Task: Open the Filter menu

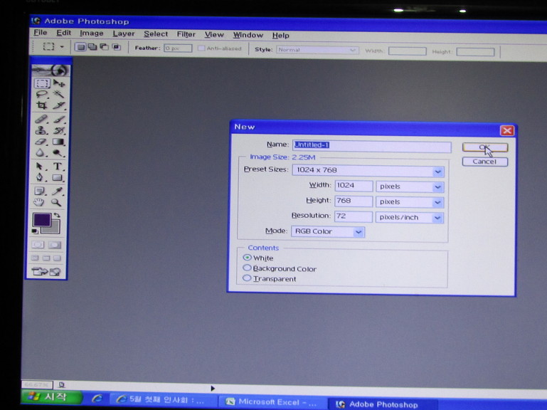Action: tap(186, 34)
